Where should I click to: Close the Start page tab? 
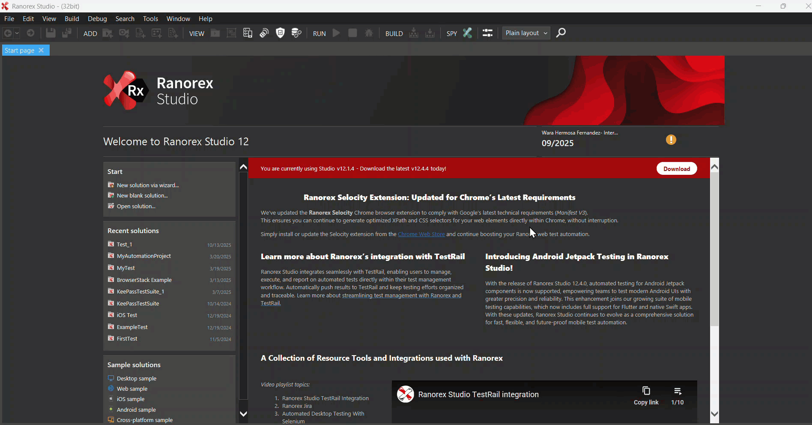click(42, 50)
